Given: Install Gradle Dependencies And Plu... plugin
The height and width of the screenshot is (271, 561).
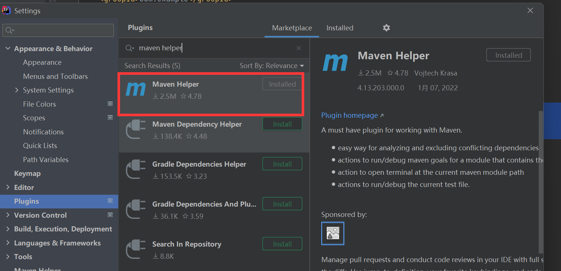Looking at the screenshot, I should 282,204.
